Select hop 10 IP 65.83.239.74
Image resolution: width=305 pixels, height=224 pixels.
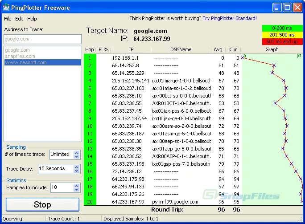pyautogui.click(x=127, y=126)
